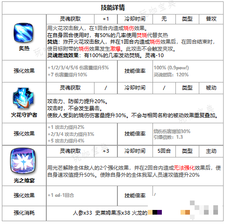Select the 技能详情 table header
The height and width of the screenshot is (224, 225).
(x=113, y=8)
